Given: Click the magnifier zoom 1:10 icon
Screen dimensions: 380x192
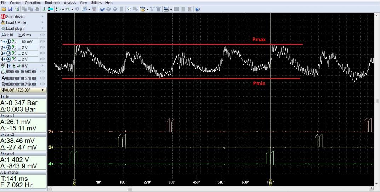Looking at the screenshot, I should 4,35.
